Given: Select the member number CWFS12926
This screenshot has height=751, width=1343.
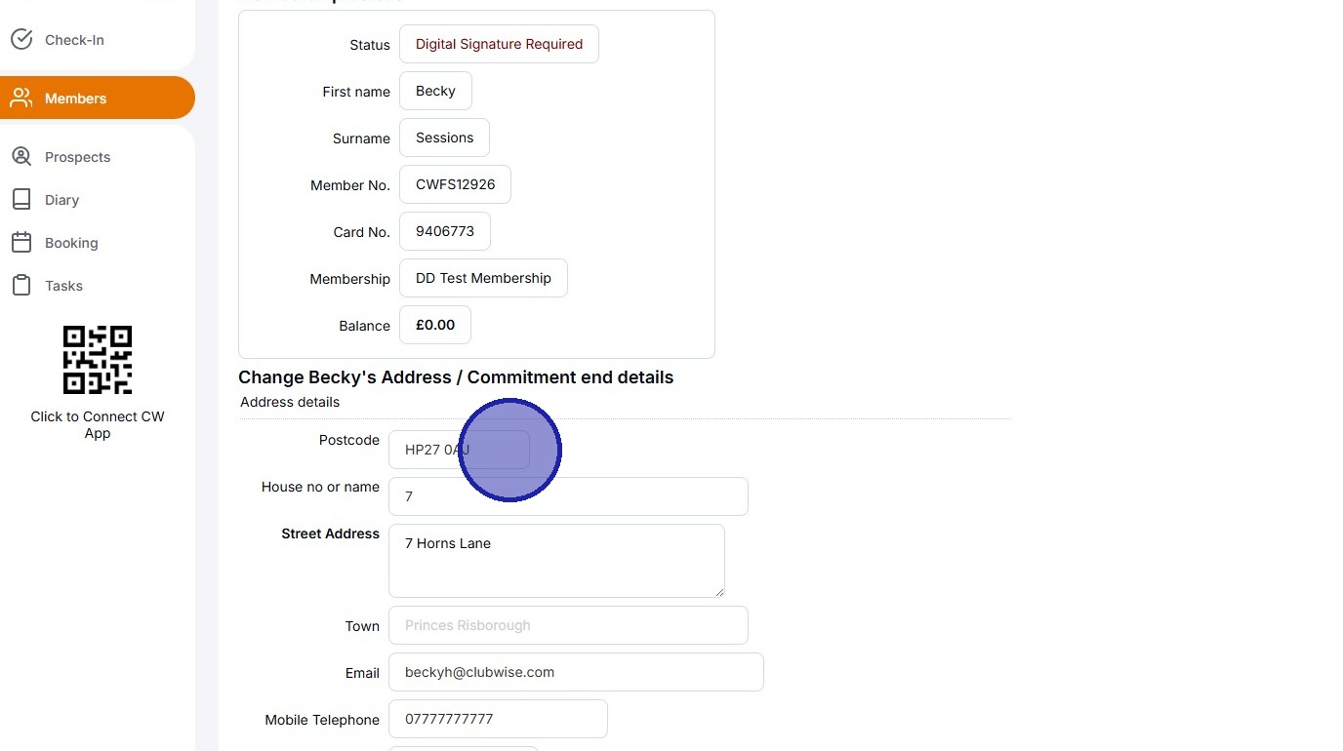Looking at the screenshot, I should [455, 184].
